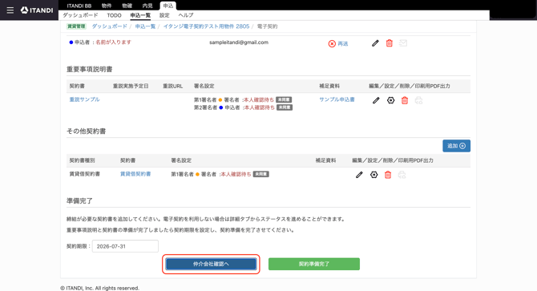Viewport: 537px width, 291px height.
Task: Click the blue 仲介会社確認へ button
Action: pos(211,264)
